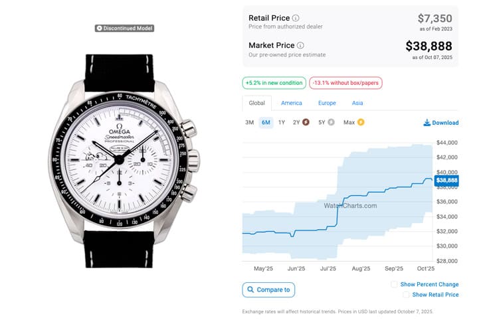
Task: Open the Asia region tab
Action: (x=357, y=103)
